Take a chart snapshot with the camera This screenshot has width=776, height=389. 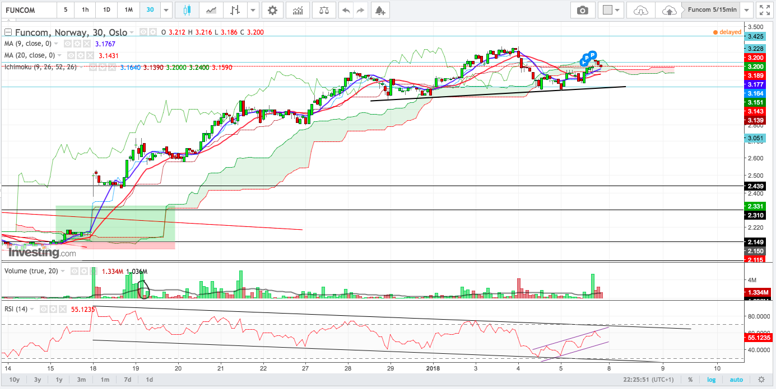coord(583,10)
